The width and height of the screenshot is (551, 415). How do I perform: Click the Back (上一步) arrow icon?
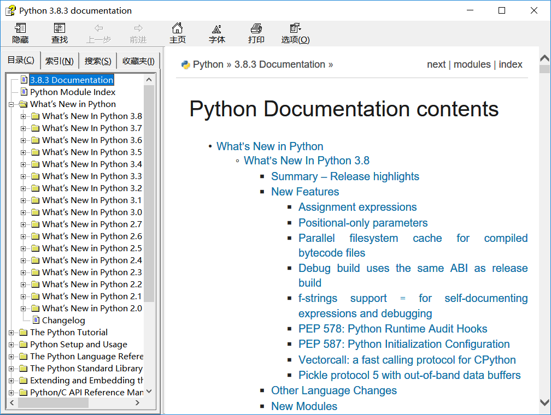pyautogui.click(x=99, y=28)
